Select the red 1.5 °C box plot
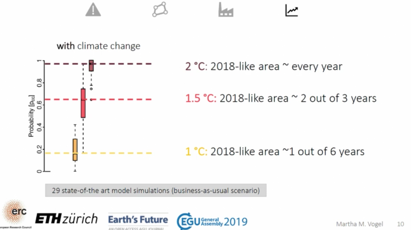 pyautogui.click(x=83, y=103)
